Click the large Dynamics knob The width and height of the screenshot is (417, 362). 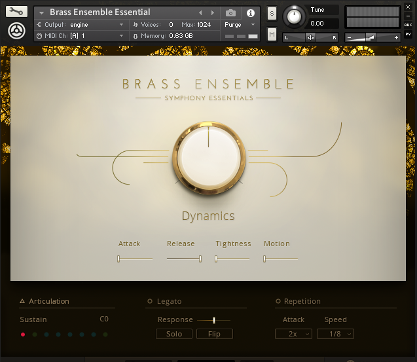click(x=208, y=158)
